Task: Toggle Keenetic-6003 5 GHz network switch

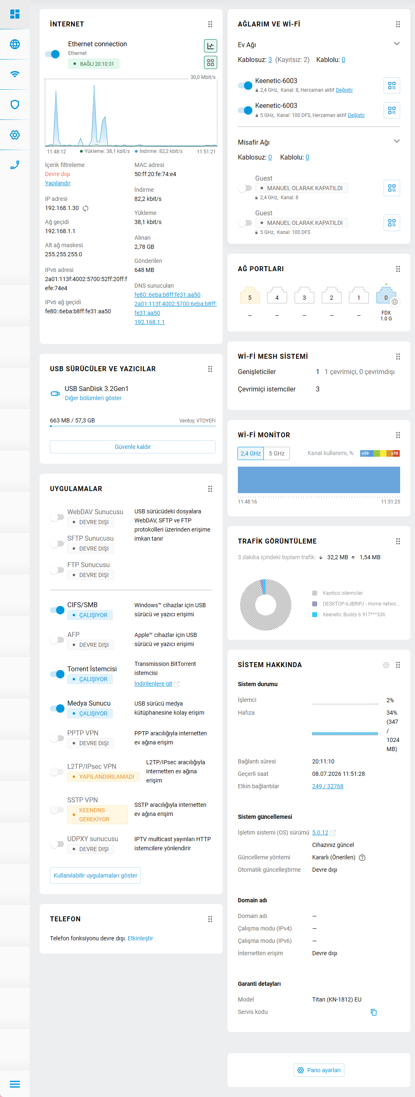Action: pyautogui.click(x=245, y=110)
